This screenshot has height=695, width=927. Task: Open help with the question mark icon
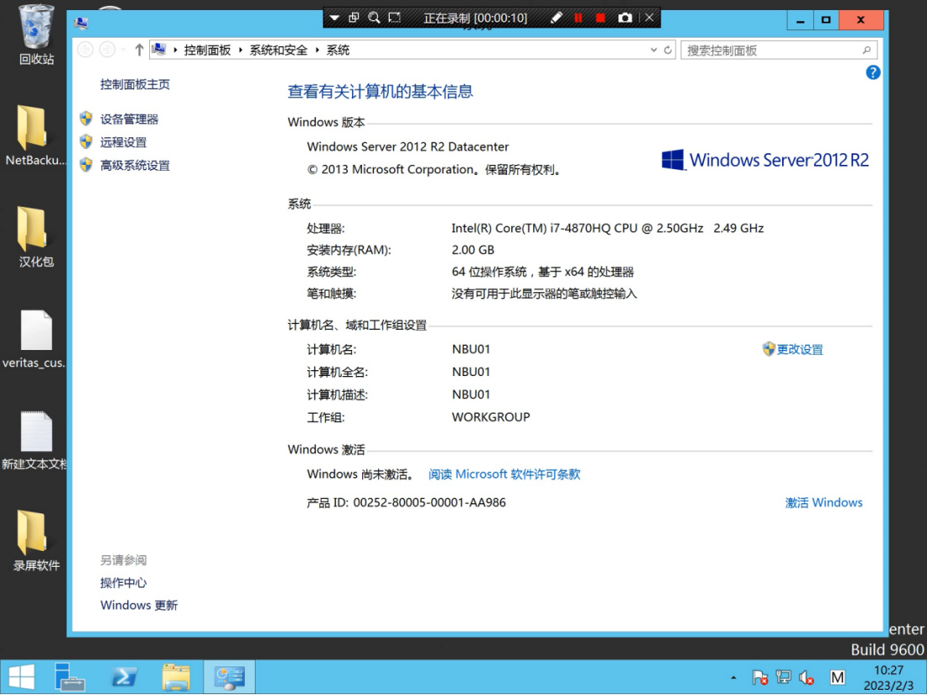873,73
